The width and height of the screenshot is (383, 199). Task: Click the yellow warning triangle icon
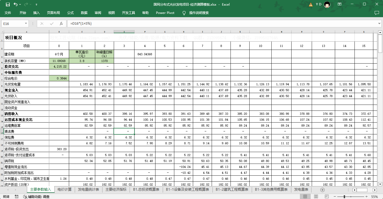pos(311,5)
